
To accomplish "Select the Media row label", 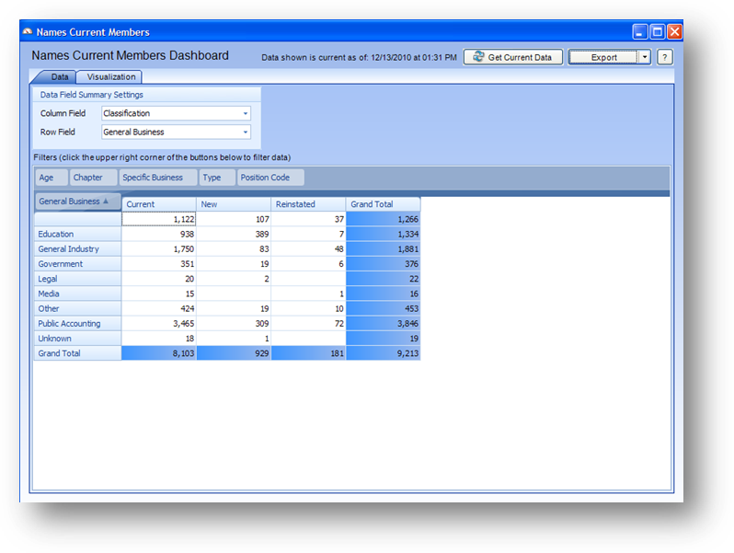I will pyautogui.click(x=77, y=294).
